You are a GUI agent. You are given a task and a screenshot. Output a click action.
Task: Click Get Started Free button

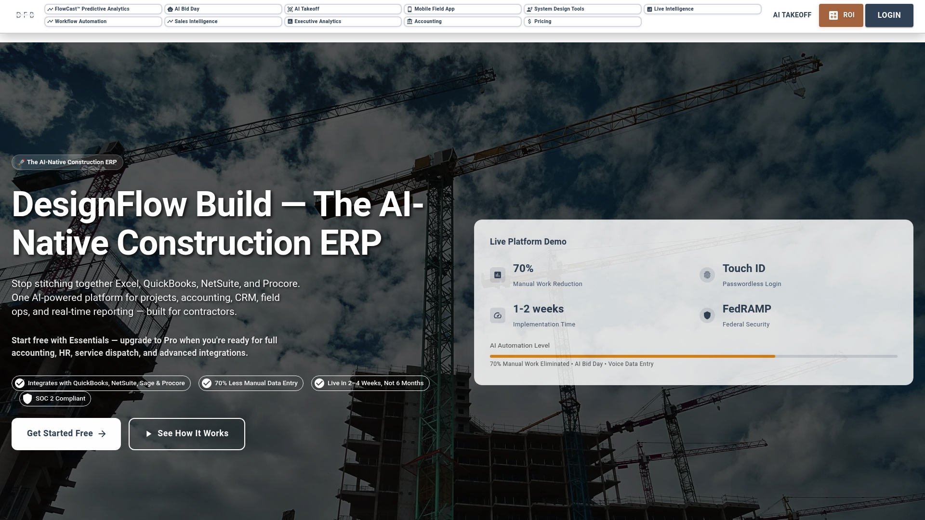(66, 434)
